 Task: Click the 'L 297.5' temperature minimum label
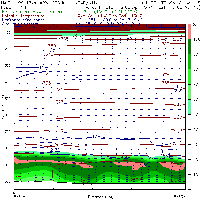click(86, 181)
